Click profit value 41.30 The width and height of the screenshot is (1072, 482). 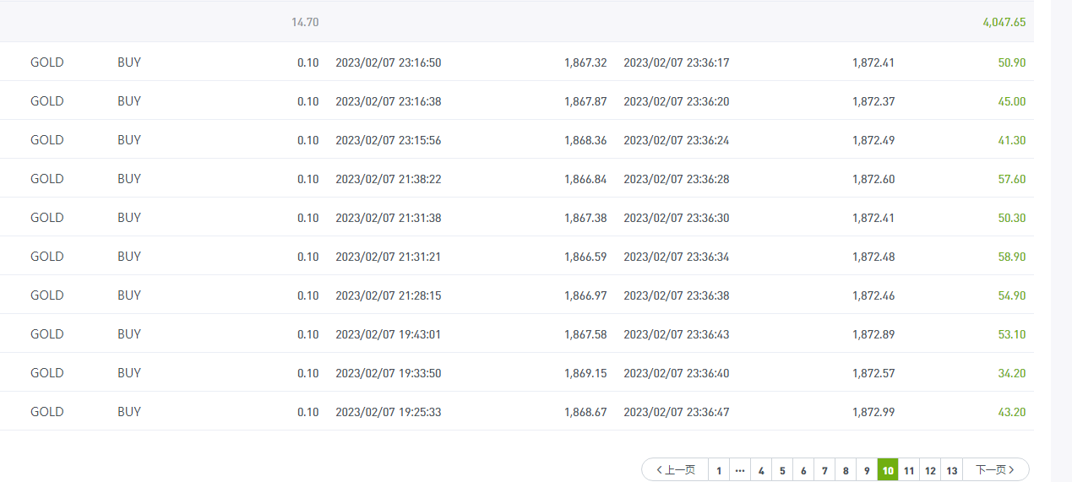click(x=1012, y=140)
